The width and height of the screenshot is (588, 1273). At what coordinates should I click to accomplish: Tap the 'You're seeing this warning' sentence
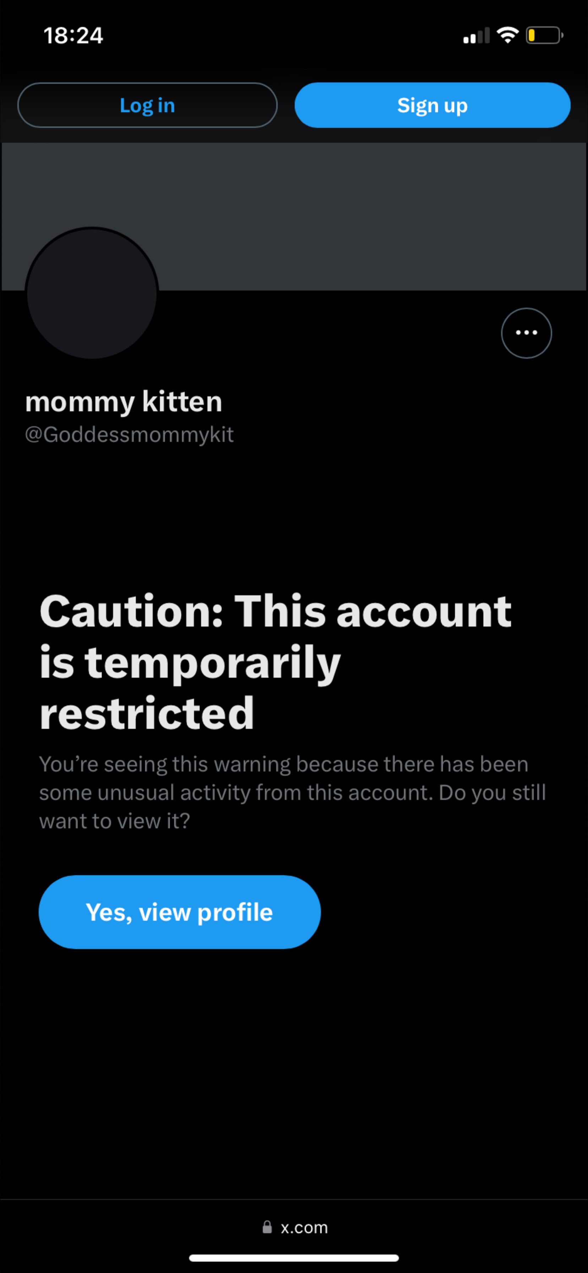click(x=284, y=764)
